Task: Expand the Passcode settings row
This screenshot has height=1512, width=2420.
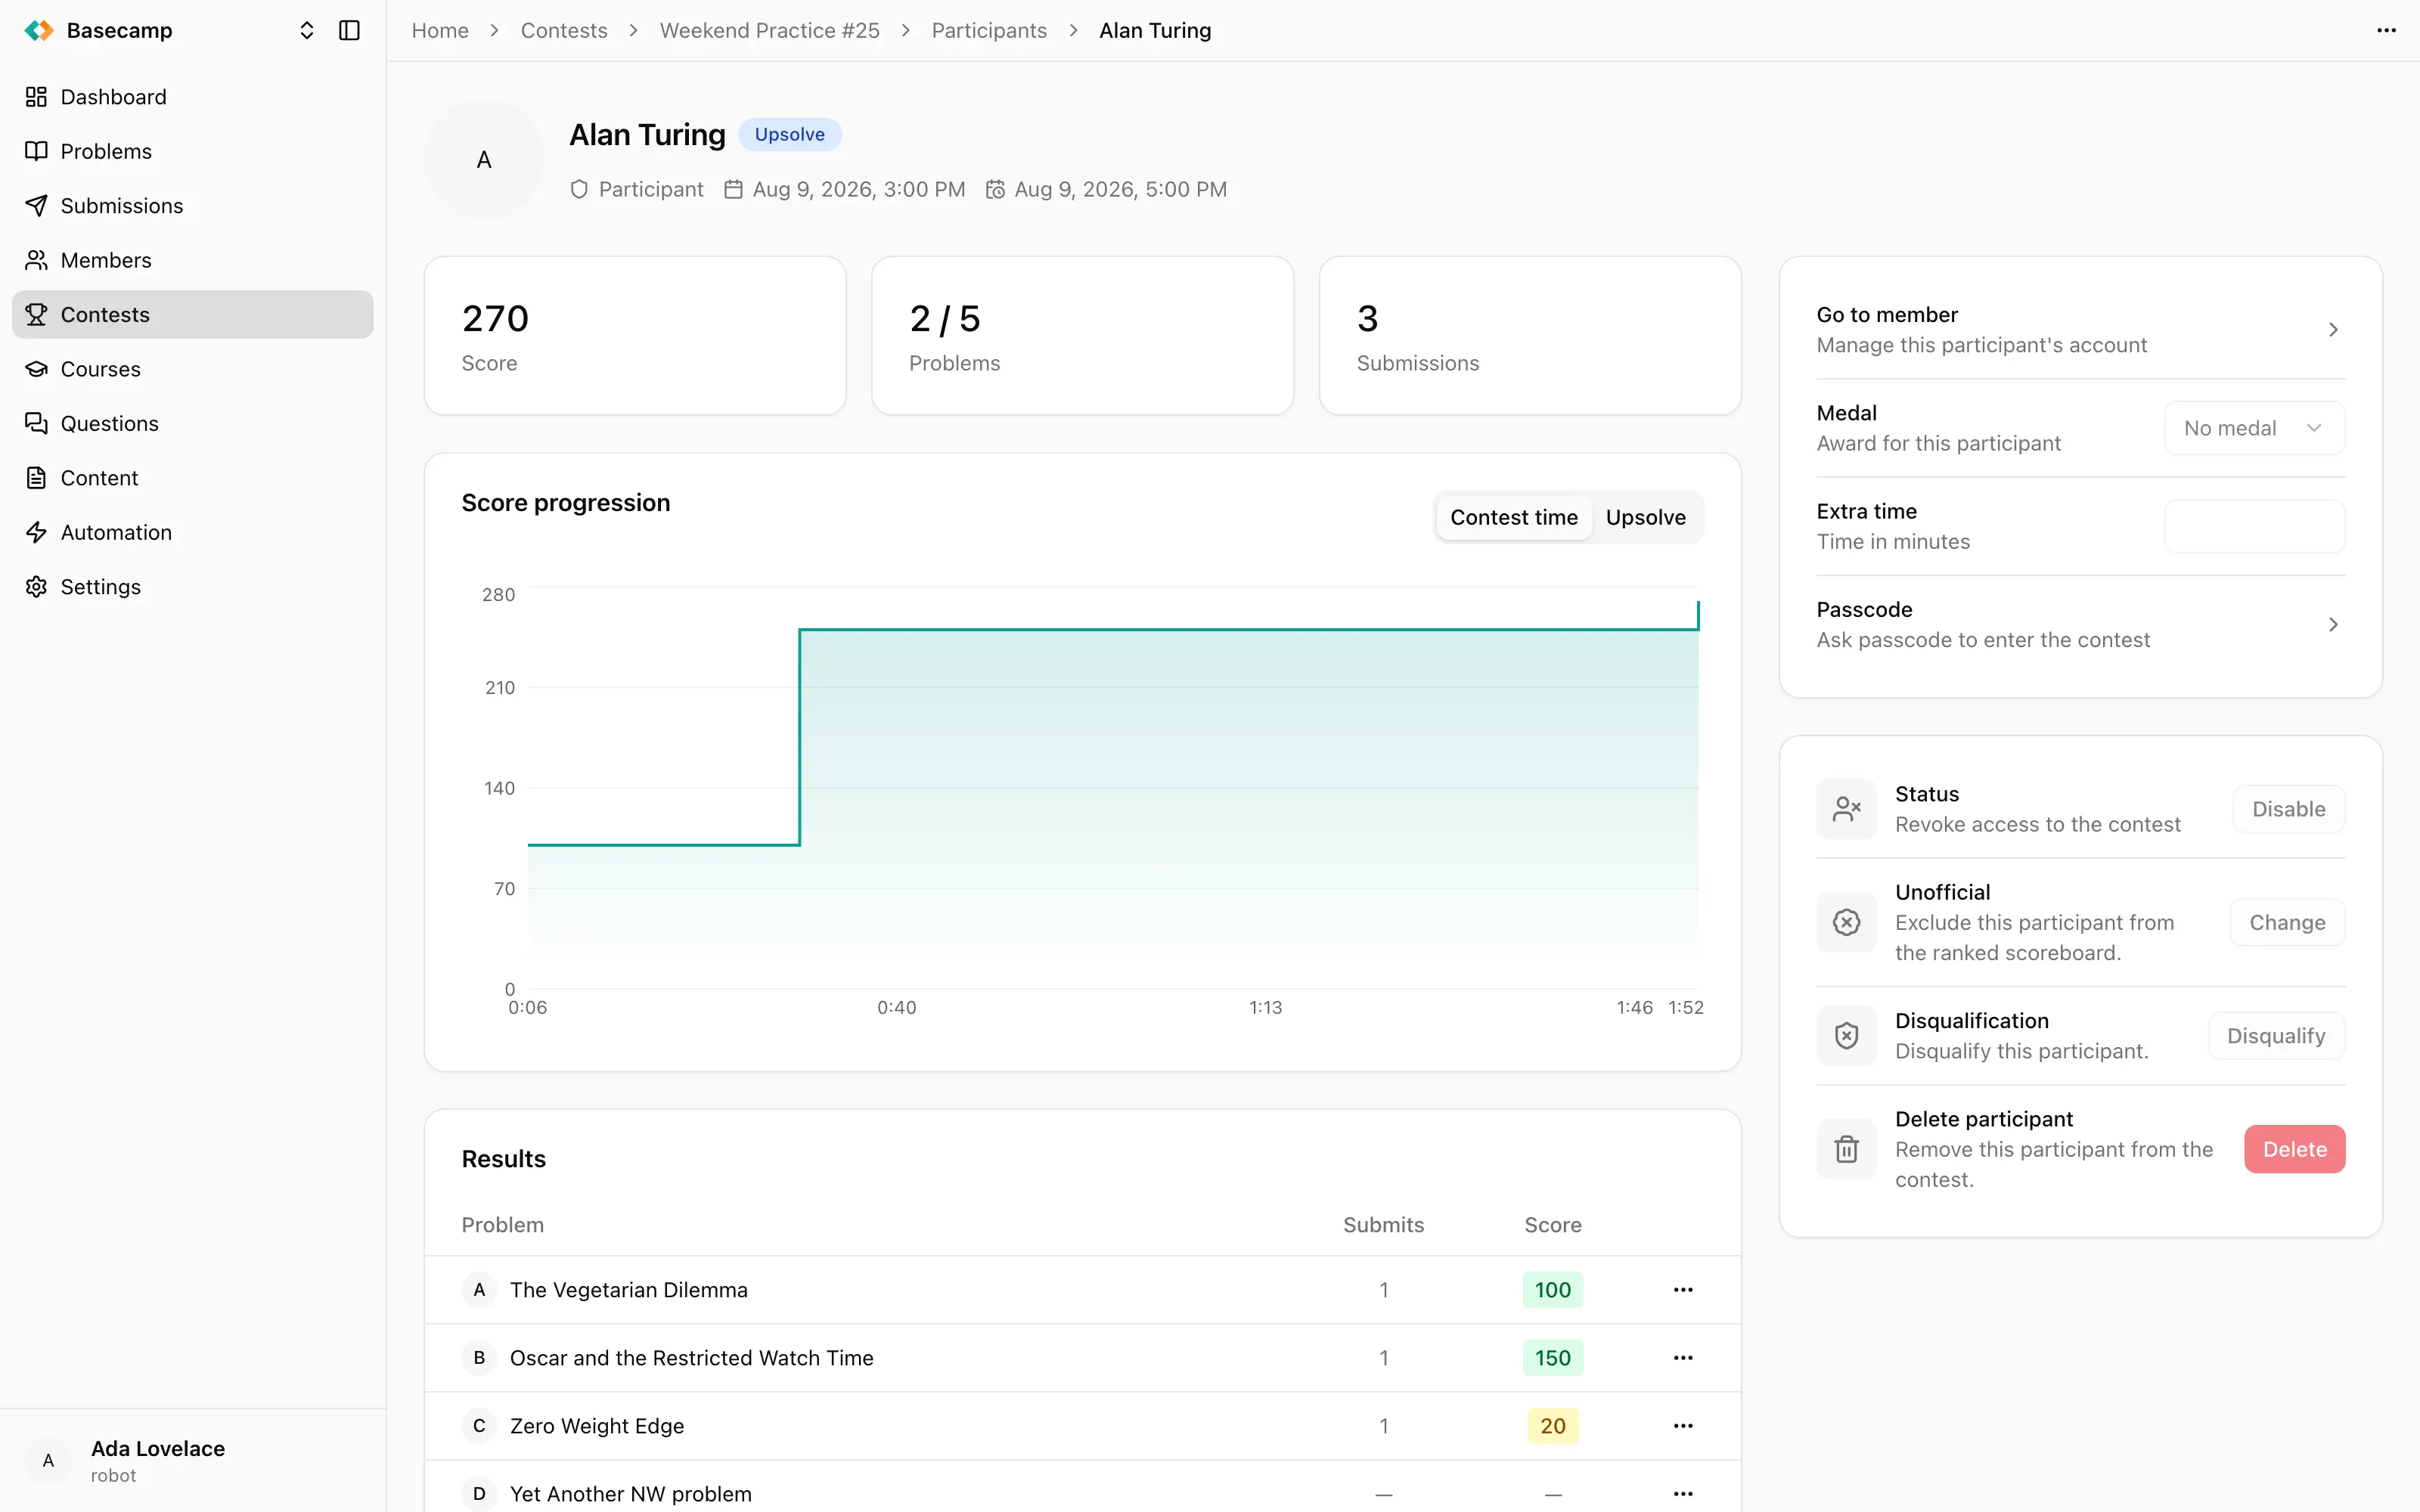Action: pyautogui.click(x=2080, y=624)
